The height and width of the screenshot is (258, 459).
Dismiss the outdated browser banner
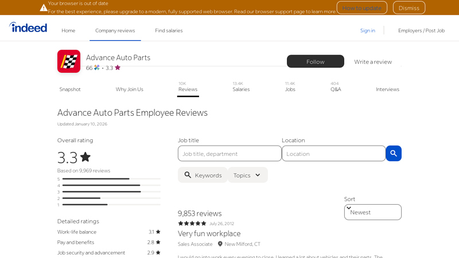coord(409,8)
